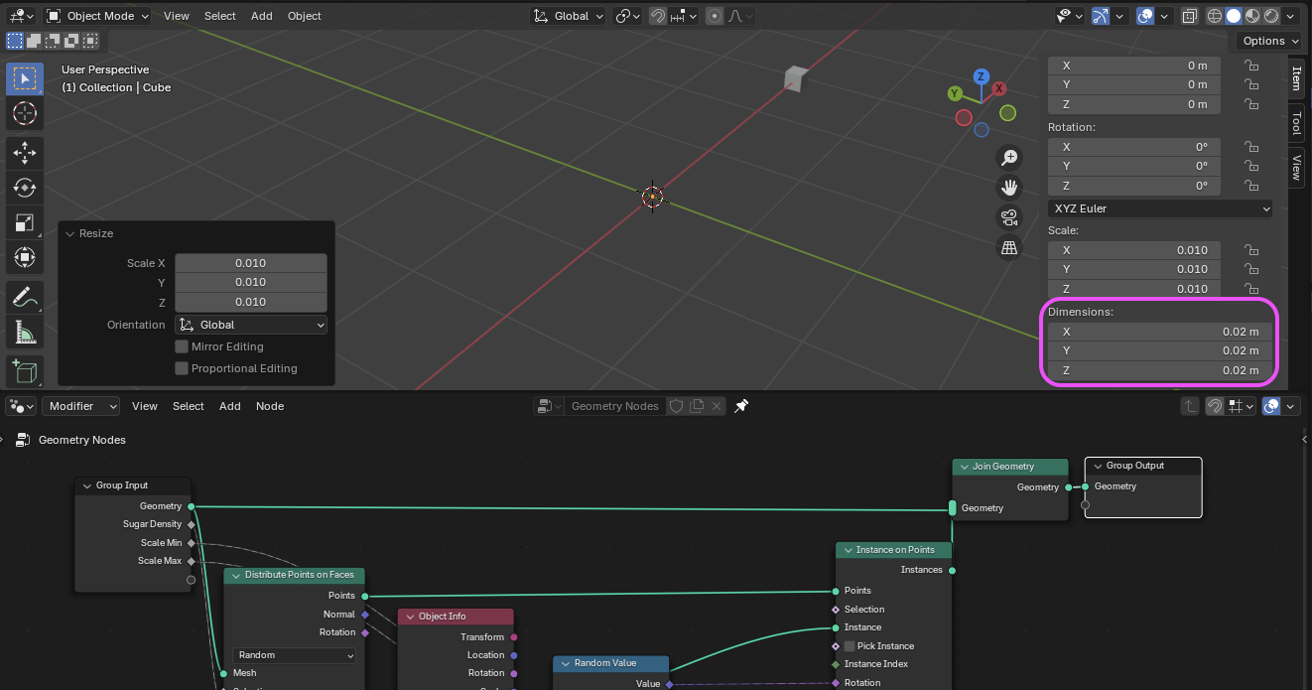Toggle X-ray mode in viewport header
Screen dimensions: 1312x690
click(x=1189, y=16)
